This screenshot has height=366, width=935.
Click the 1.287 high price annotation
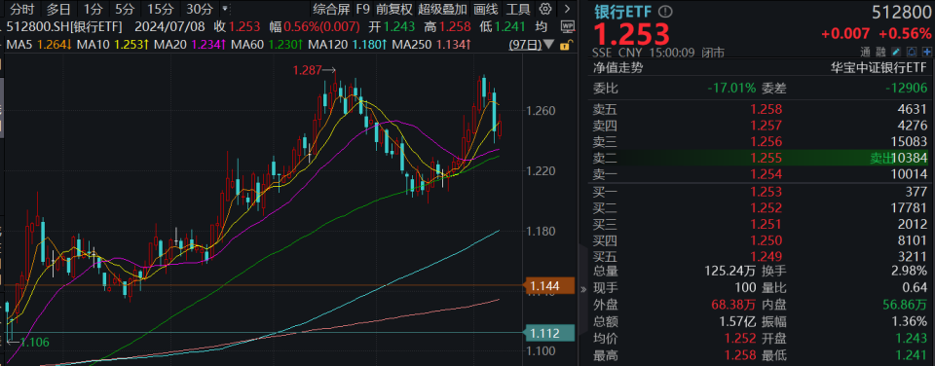click(315, 70)
